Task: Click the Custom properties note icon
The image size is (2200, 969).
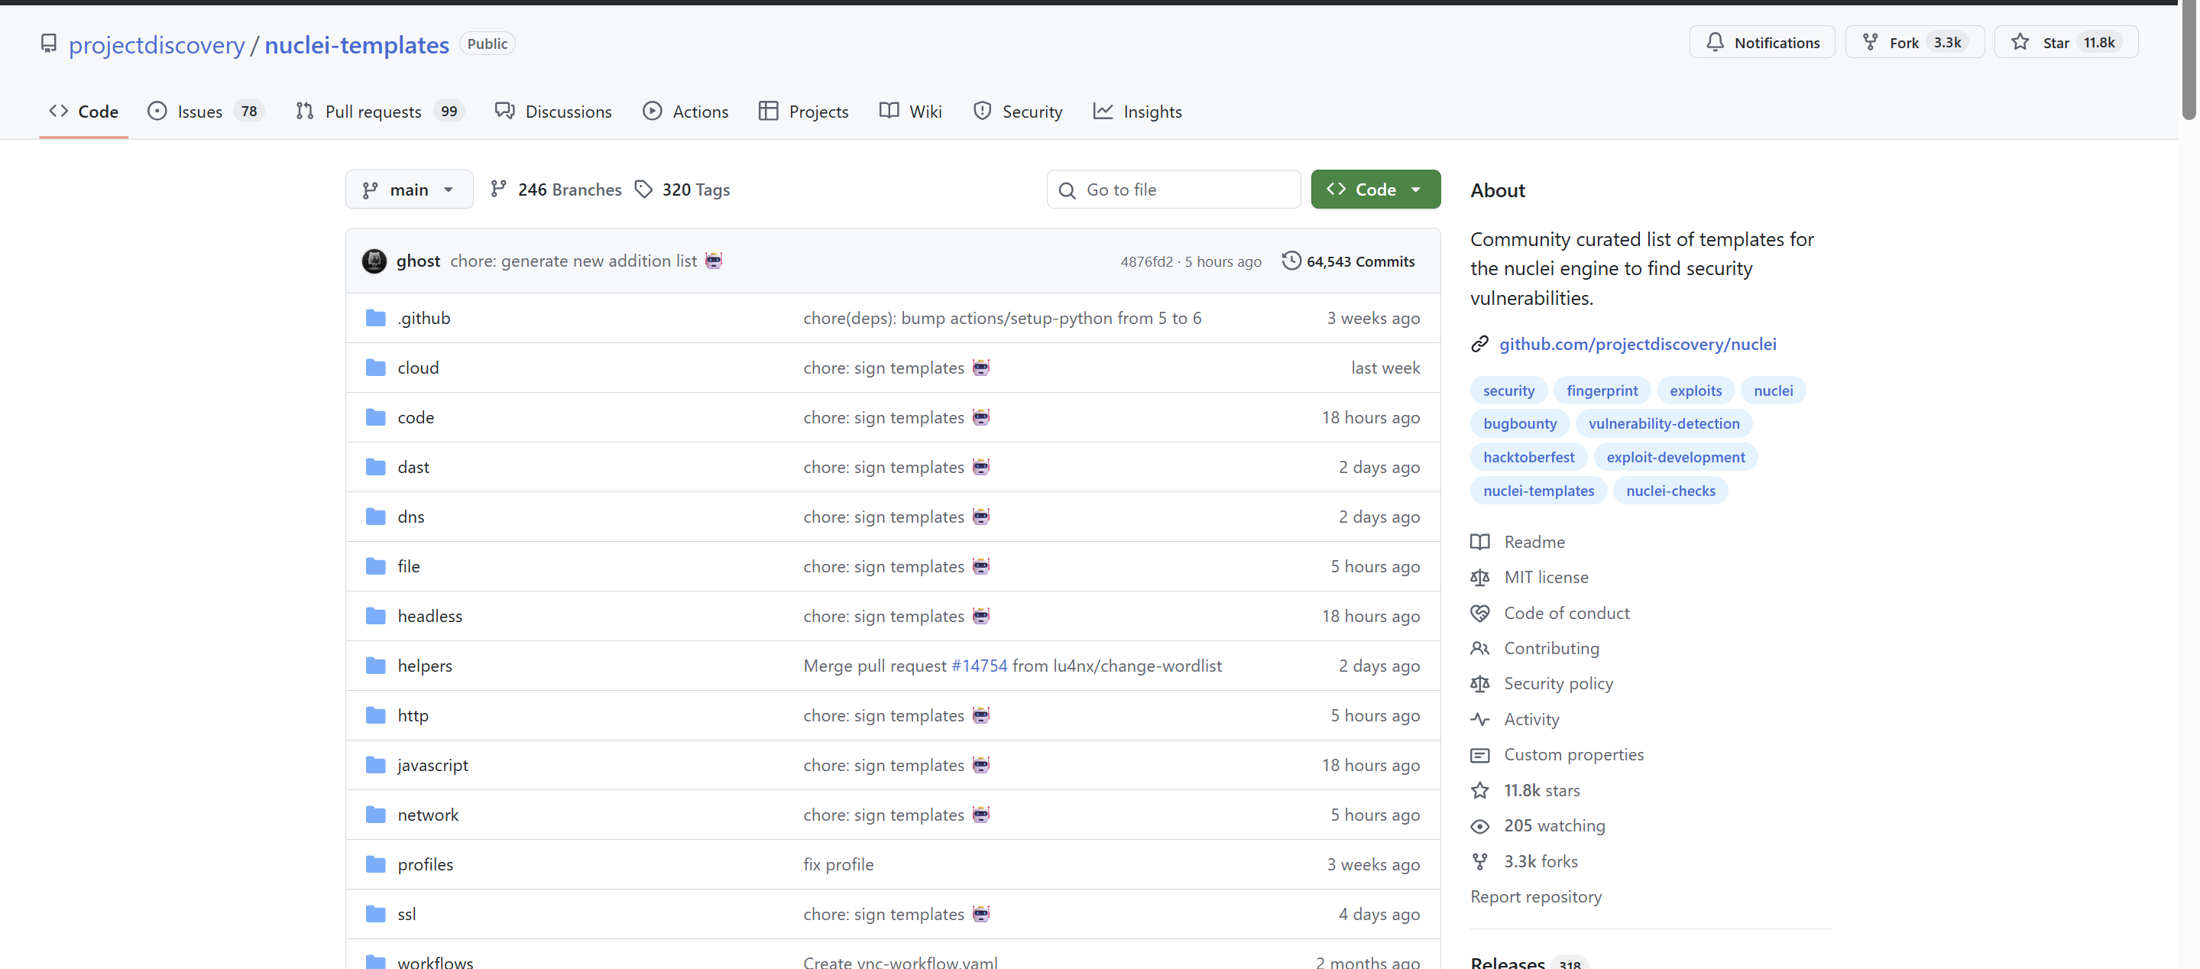Action: [1480, 756]
